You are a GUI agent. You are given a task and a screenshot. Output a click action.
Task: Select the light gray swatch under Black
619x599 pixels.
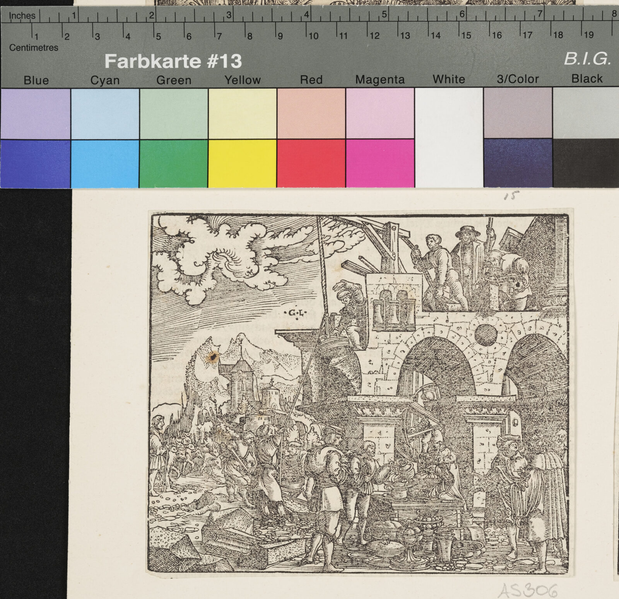pos(586,112)
